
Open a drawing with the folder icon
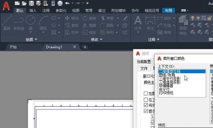click(x=24, y=3)
